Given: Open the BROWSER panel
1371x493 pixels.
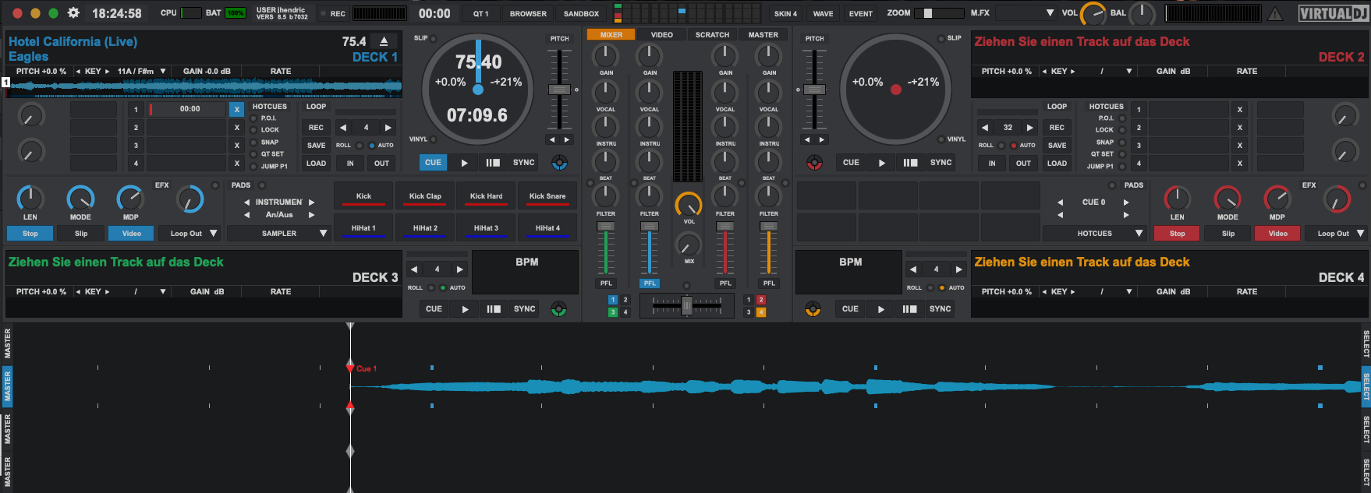Looking at the screenshot, I should [x=529, y=13].
